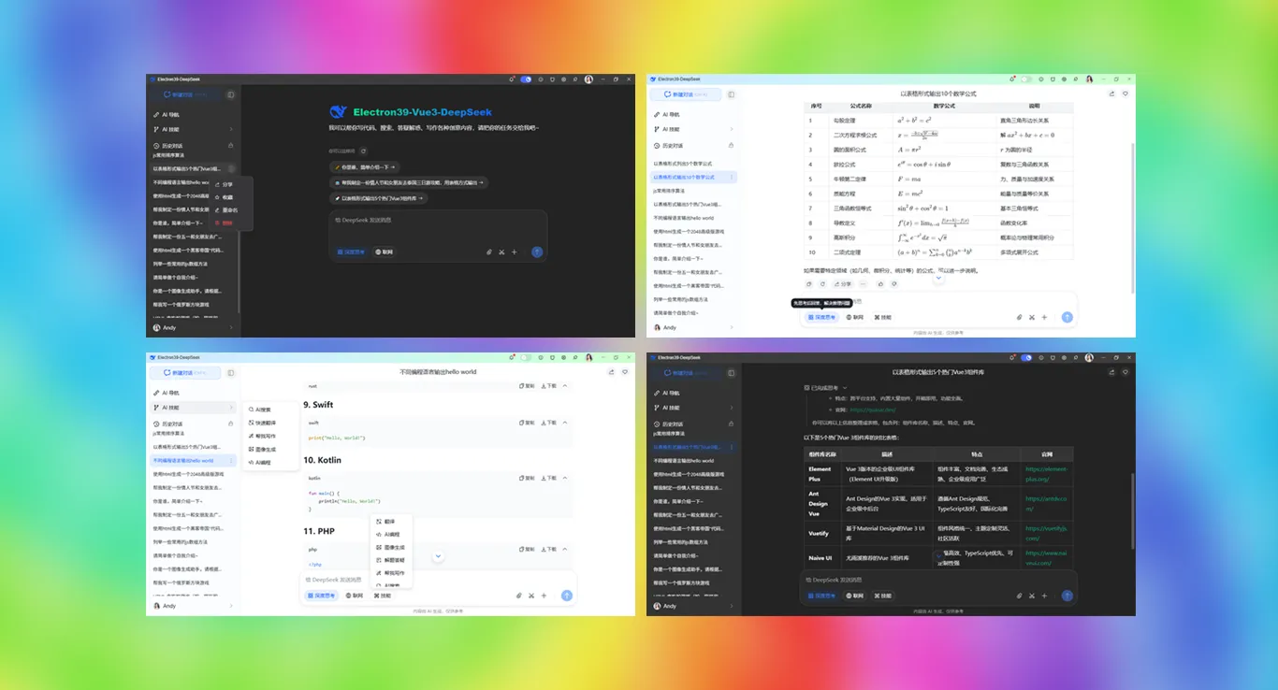Copy the math formulas reply
This screenshot has width=1278, height=690.
click(x=809, y=283)
